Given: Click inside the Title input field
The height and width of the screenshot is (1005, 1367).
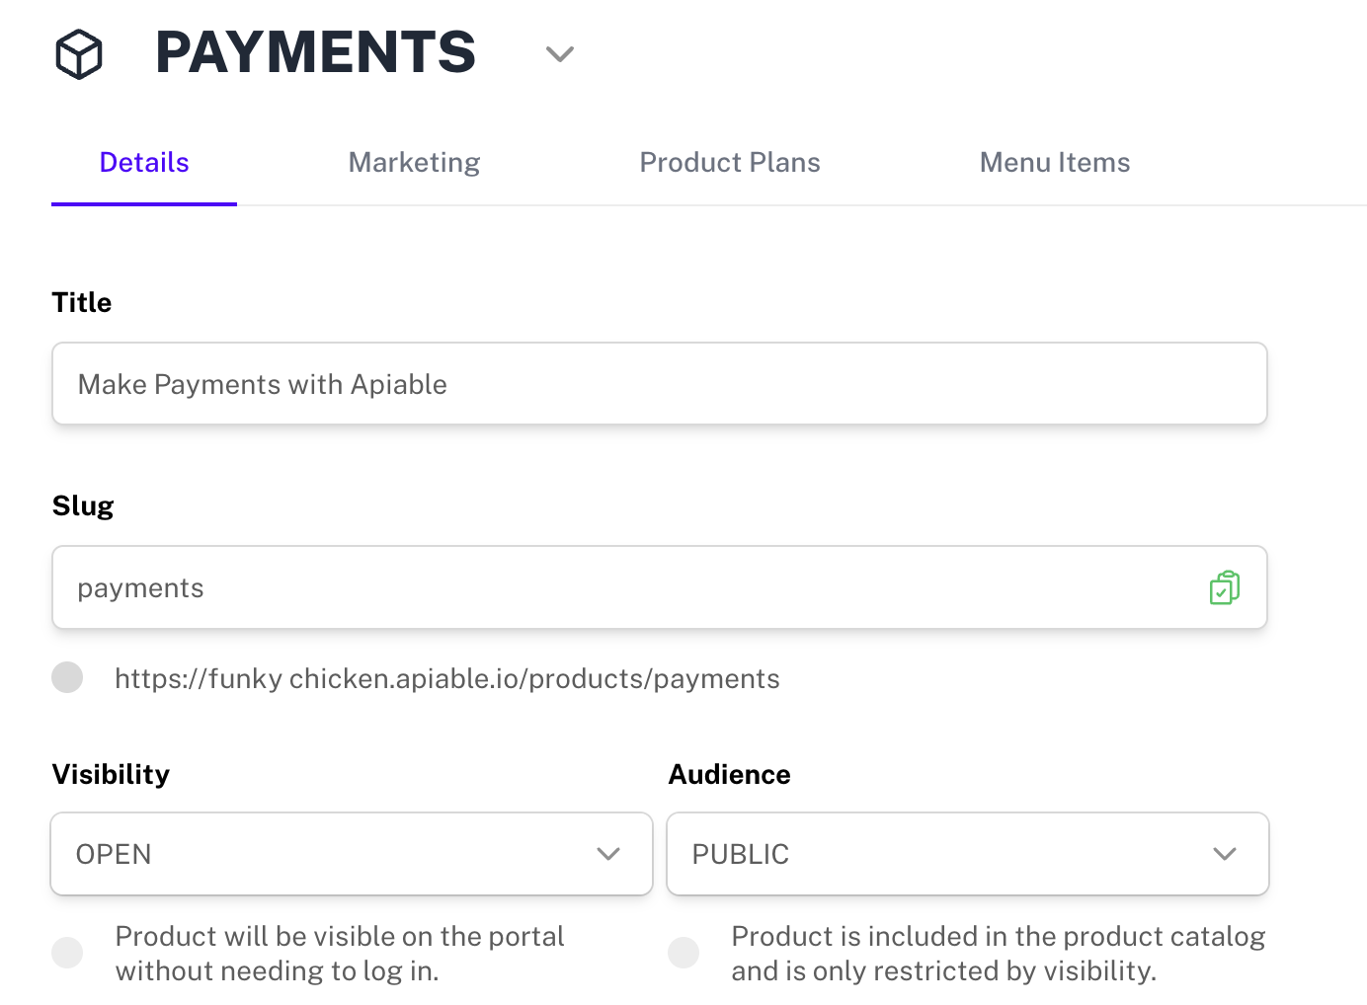Looking at the screenshot, I should point(659,384).
